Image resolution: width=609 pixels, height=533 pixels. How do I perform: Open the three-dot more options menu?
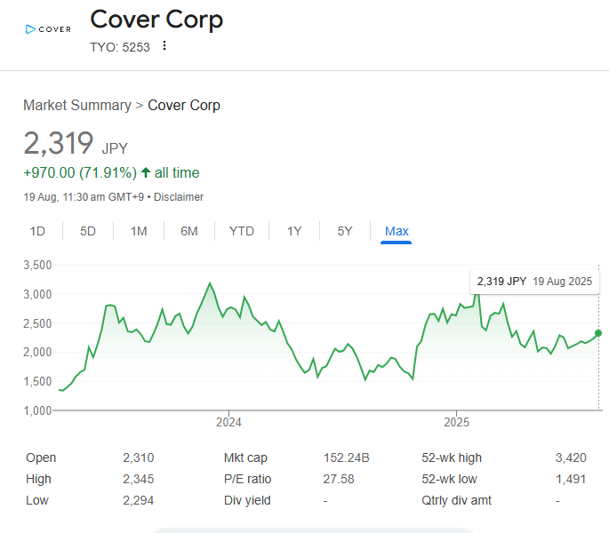point(164,46)
